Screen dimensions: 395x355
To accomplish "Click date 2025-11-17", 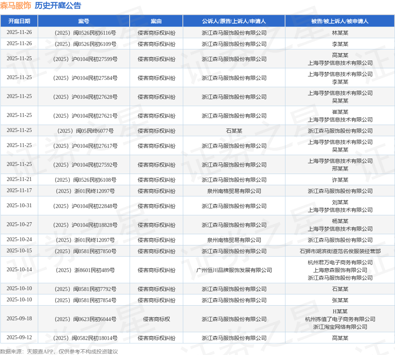I will pos(19,190).
